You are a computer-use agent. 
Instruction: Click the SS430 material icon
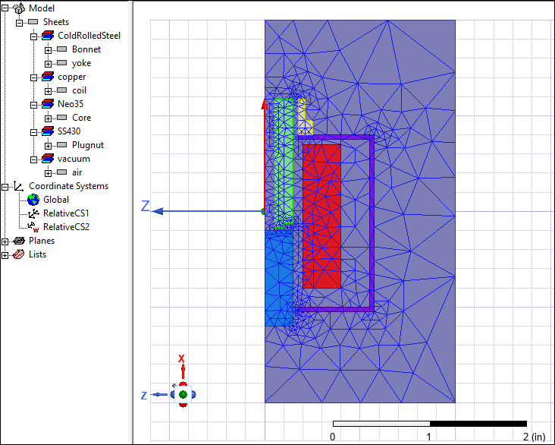click(48, 131)
